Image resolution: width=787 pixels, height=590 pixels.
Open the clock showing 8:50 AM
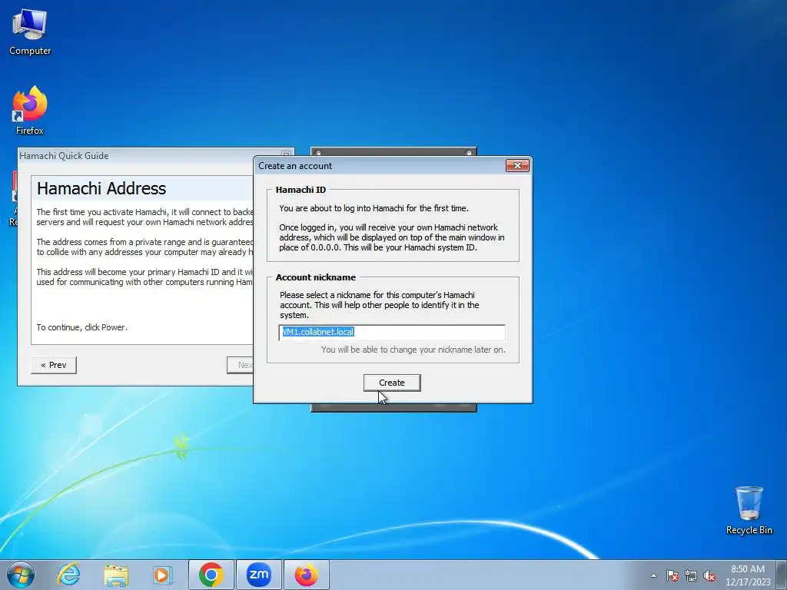pos(748,575)
